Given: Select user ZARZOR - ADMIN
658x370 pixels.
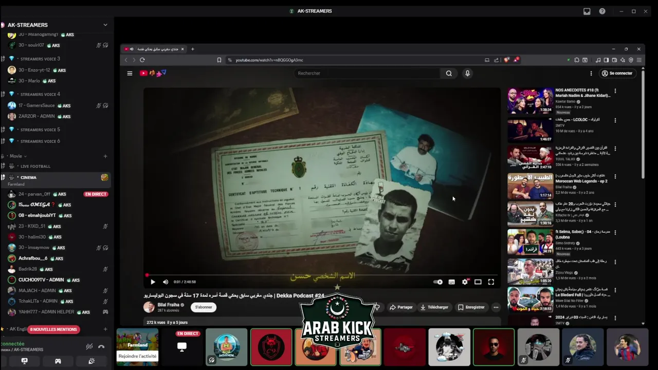Looking at the screenshot, I should [36, 117].
